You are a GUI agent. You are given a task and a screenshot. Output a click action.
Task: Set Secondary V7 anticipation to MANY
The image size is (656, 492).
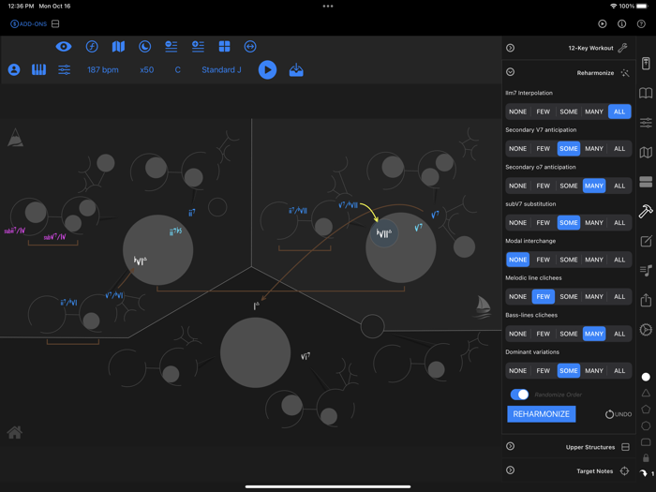[594, 148]
